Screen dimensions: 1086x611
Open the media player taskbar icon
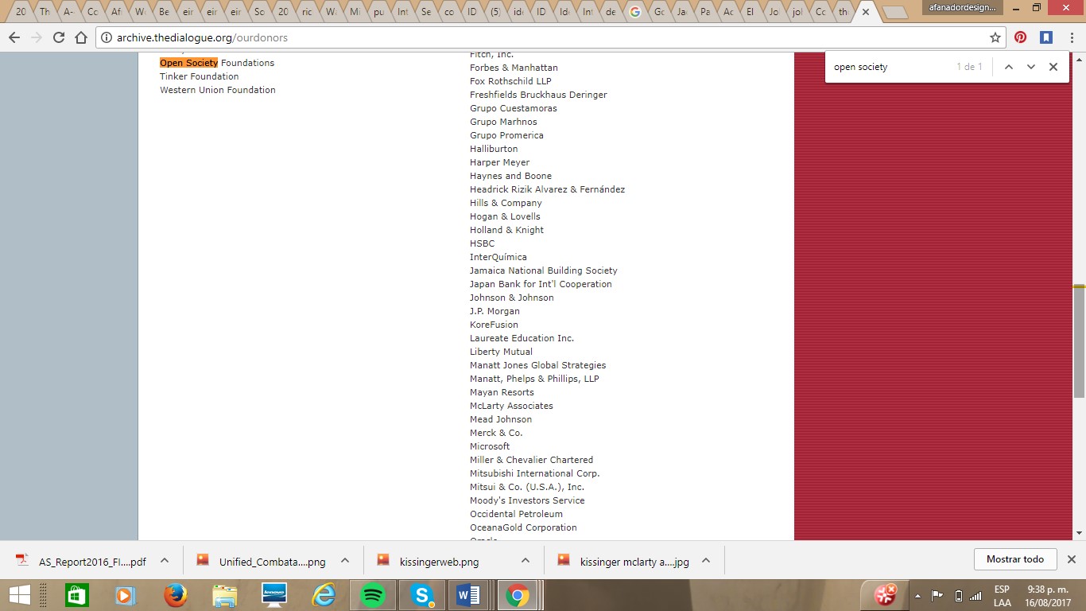pos(124,595)
